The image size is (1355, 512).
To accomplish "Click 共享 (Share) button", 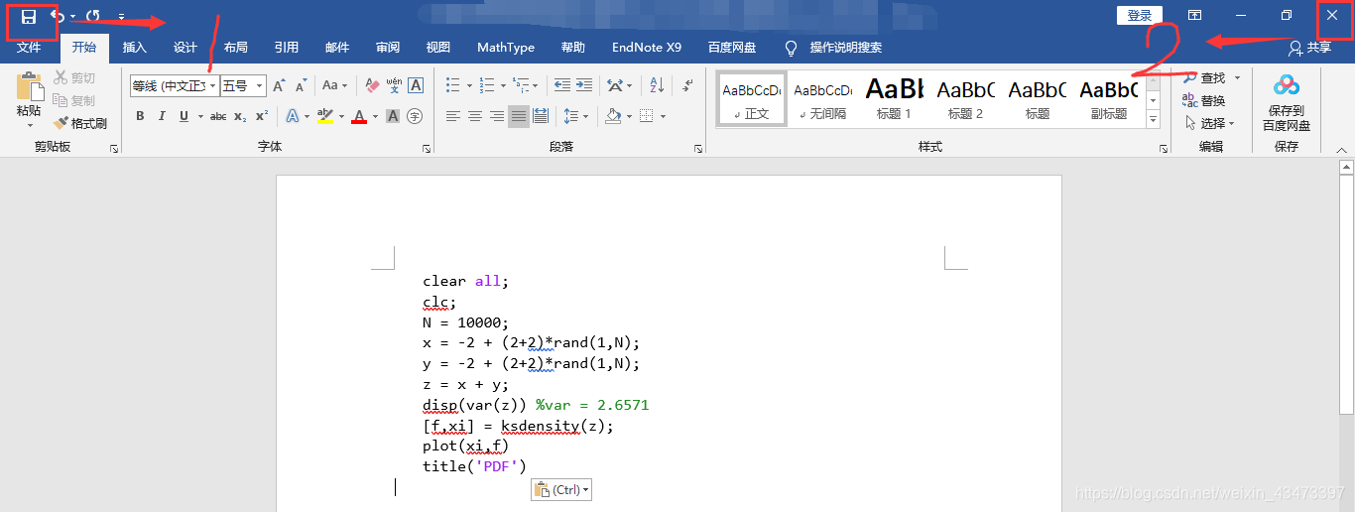I will [1310, 48].
